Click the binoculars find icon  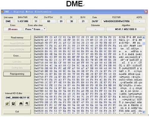click(21, 104)
